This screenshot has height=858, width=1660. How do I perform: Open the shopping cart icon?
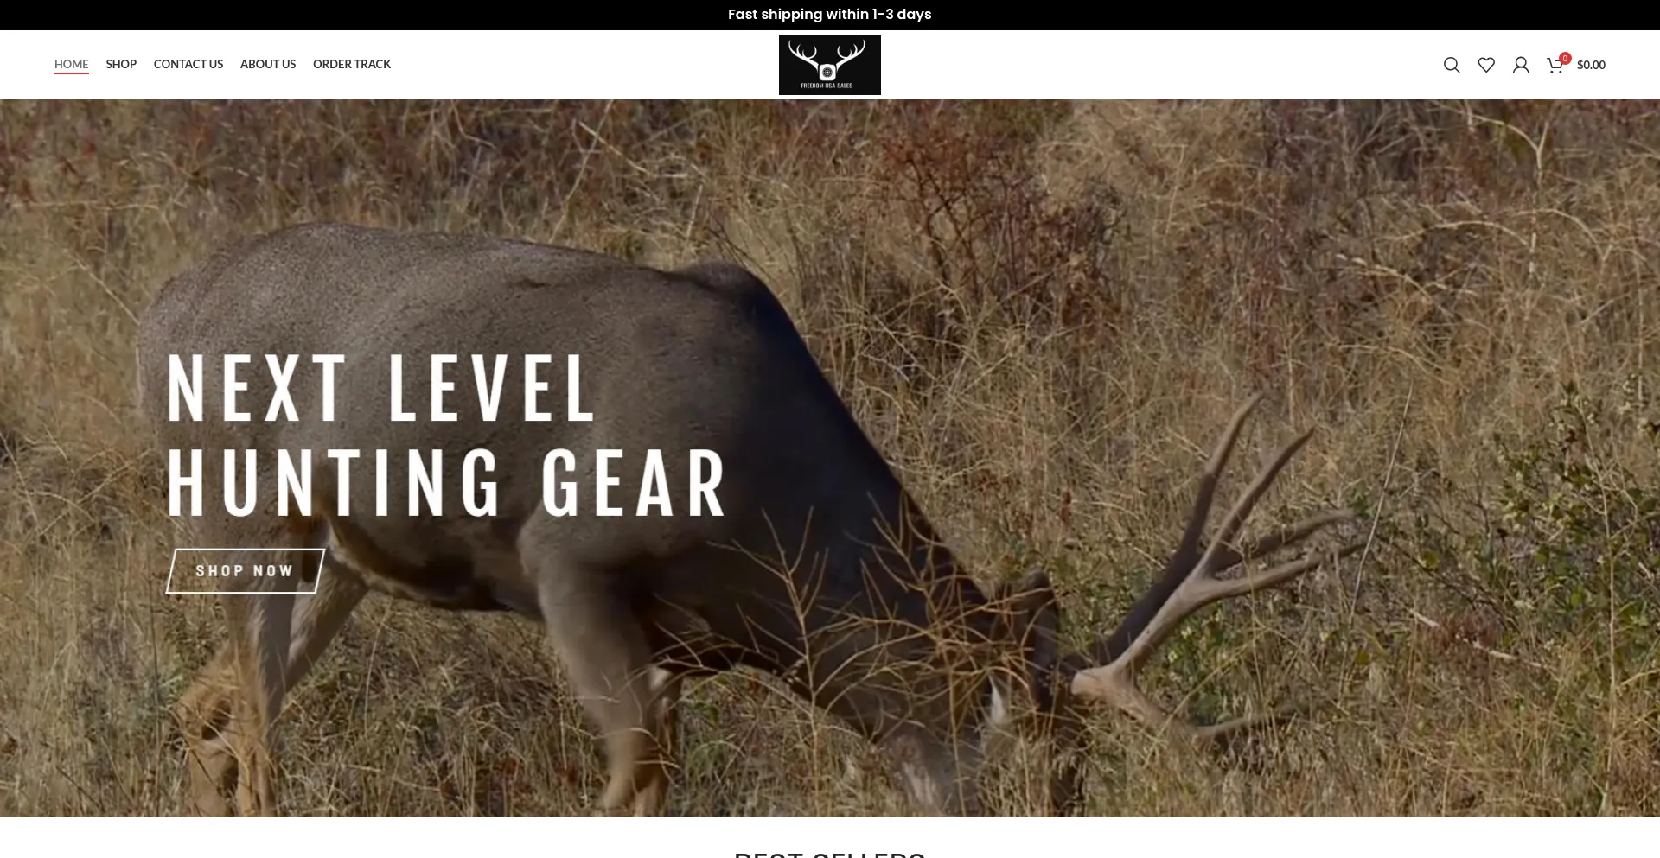[1555, 66]
